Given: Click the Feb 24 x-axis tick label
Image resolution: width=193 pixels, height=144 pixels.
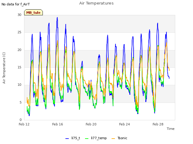Looking at the screenshot, I should [125, 124].
